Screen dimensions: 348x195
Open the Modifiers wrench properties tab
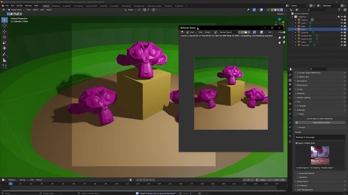[x=290, y=114]
